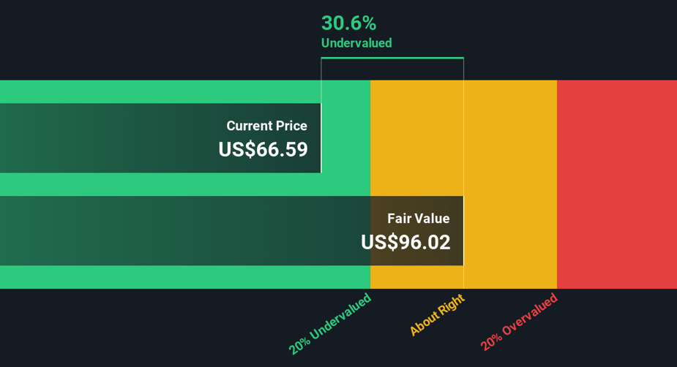Click the green strip between the two bars
Screen dimensions: 677x367
pyautogui.click(x=185, y=184)
